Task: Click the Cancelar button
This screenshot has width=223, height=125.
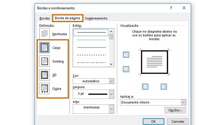Action: pos(178,121)
